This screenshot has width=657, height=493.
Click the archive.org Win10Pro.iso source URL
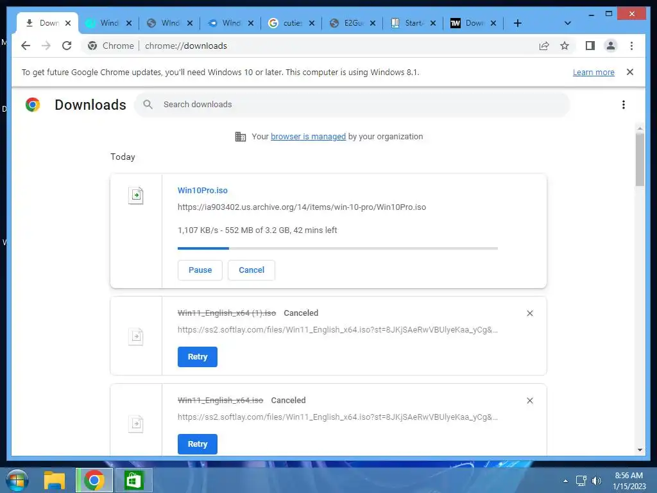tap(302, 207)
